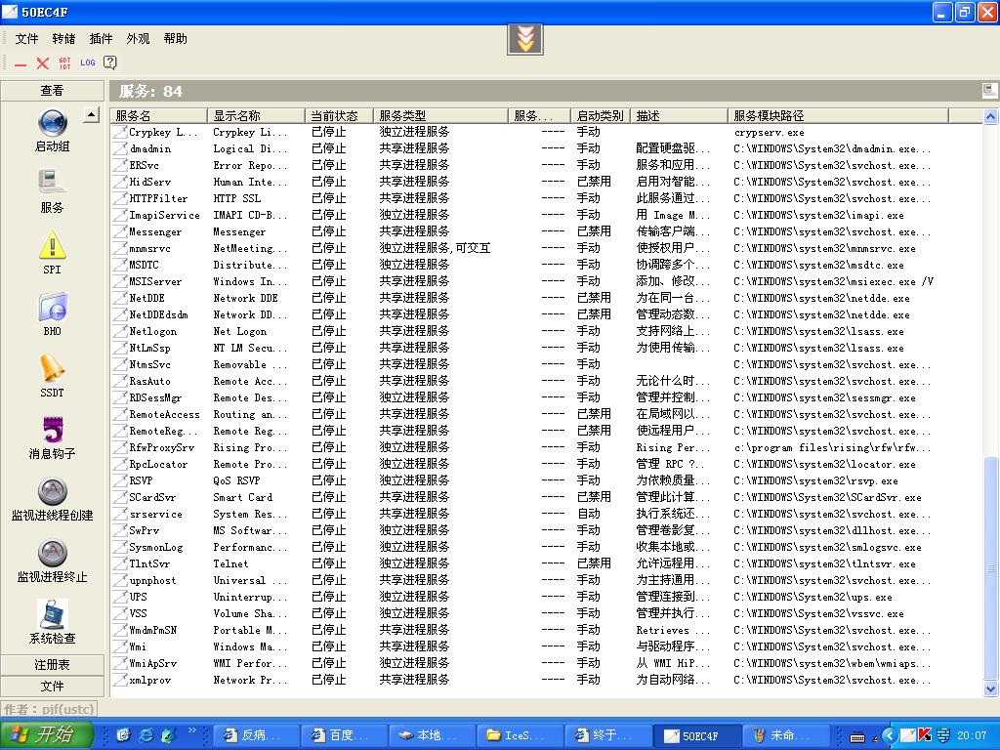Click the service icon of the Messenger row
The height and width of the screenshot is (750, 1000).
coord(120,231)
